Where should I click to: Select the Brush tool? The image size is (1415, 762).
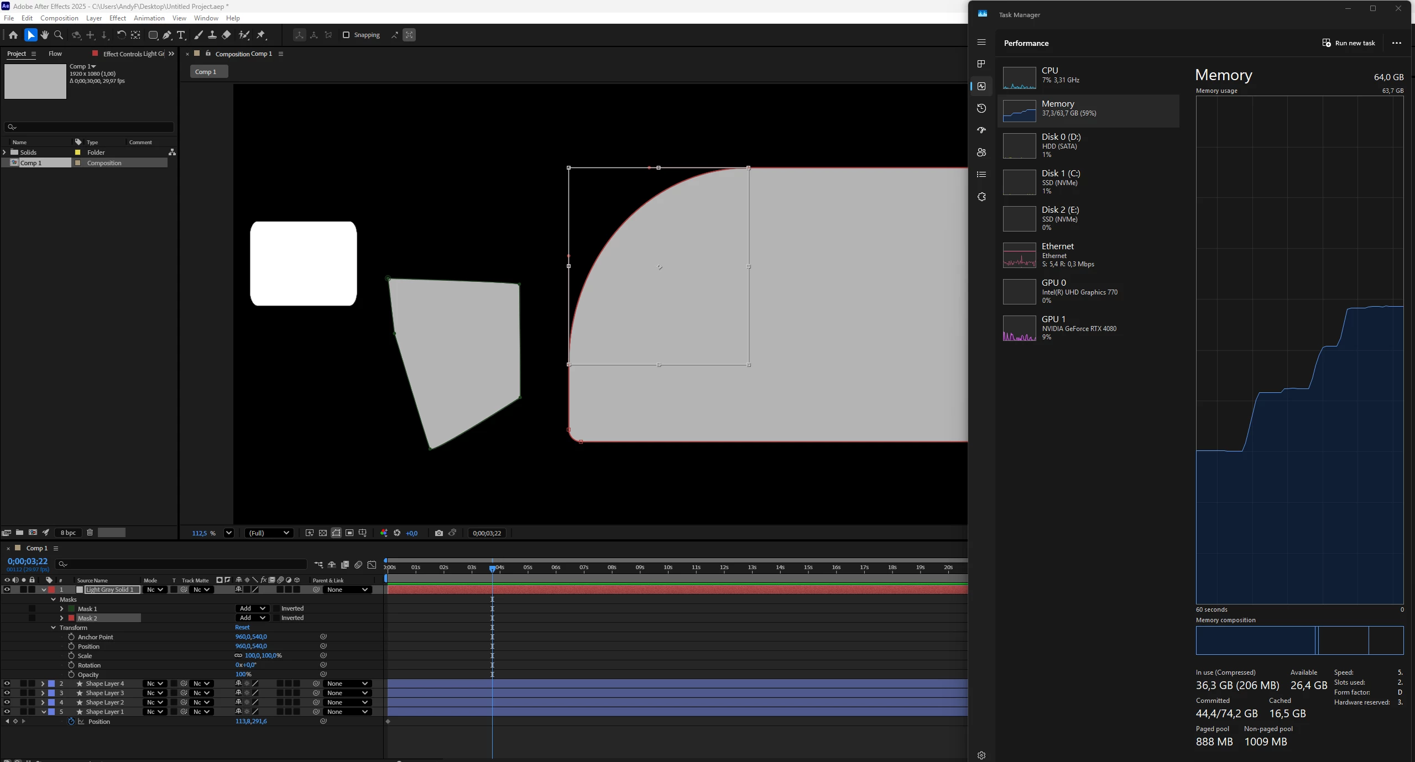click(198, 35)
